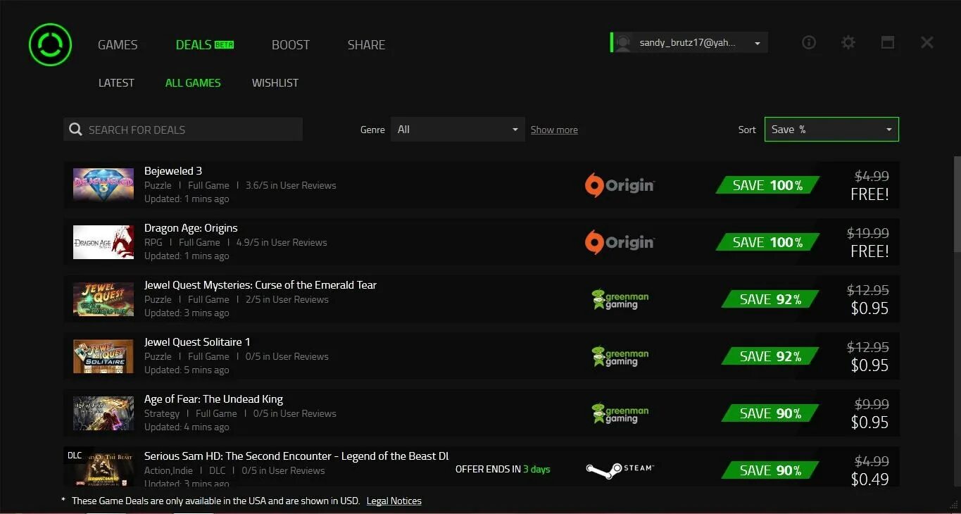Open Serious Sam HD DLC thumbnail

point(103,469)
